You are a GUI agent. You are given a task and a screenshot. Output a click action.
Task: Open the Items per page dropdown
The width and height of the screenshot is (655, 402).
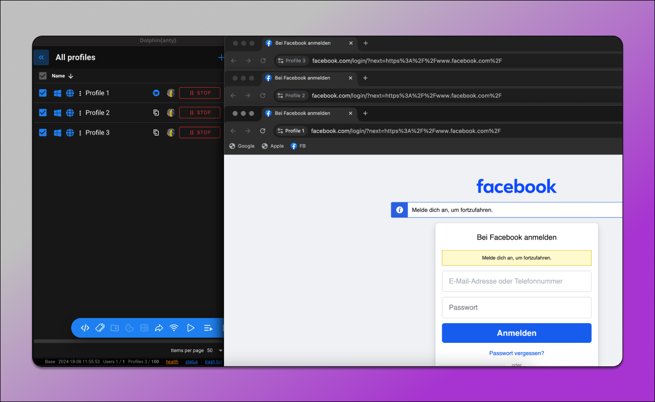pos(215,351)
